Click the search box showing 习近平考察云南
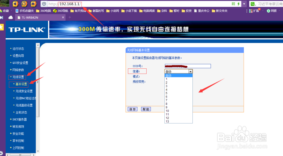The image size is (283, 156). pyautogui.click(x=270, y=4)
